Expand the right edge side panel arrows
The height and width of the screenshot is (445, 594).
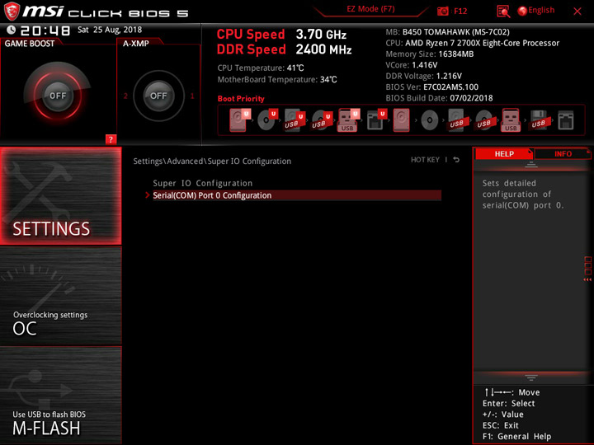point(587,279)
